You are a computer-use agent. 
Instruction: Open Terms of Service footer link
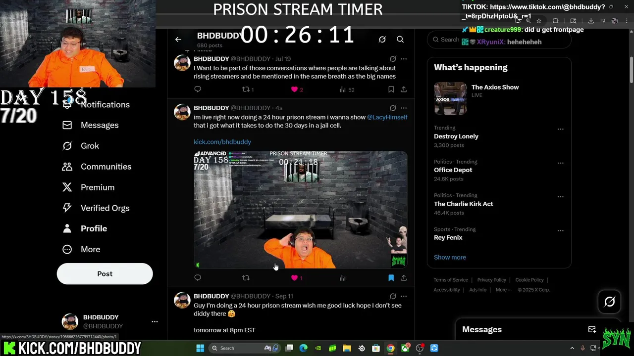[451, 280]
